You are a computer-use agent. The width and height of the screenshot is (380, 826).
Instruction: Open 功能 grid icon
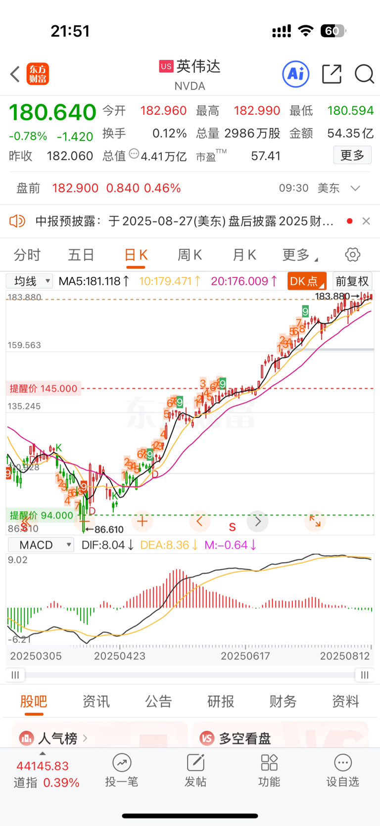(269, 763)
